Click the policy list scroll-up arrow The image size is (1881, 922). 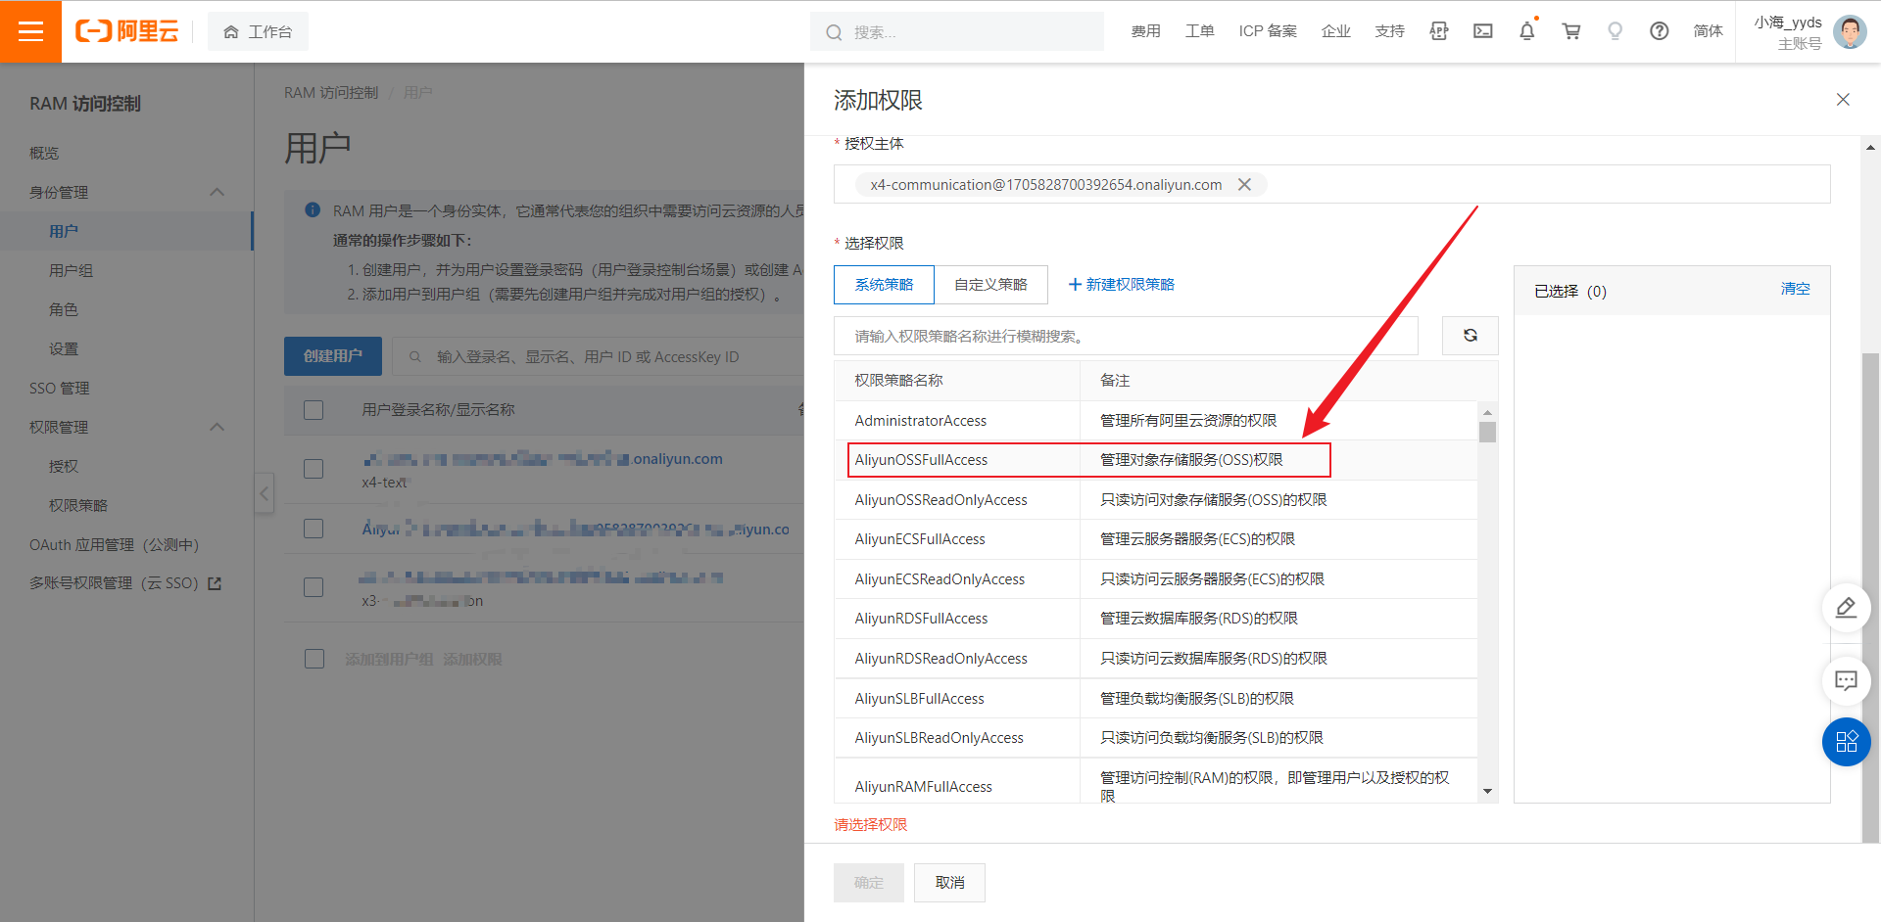click(x=1487, y=413)
